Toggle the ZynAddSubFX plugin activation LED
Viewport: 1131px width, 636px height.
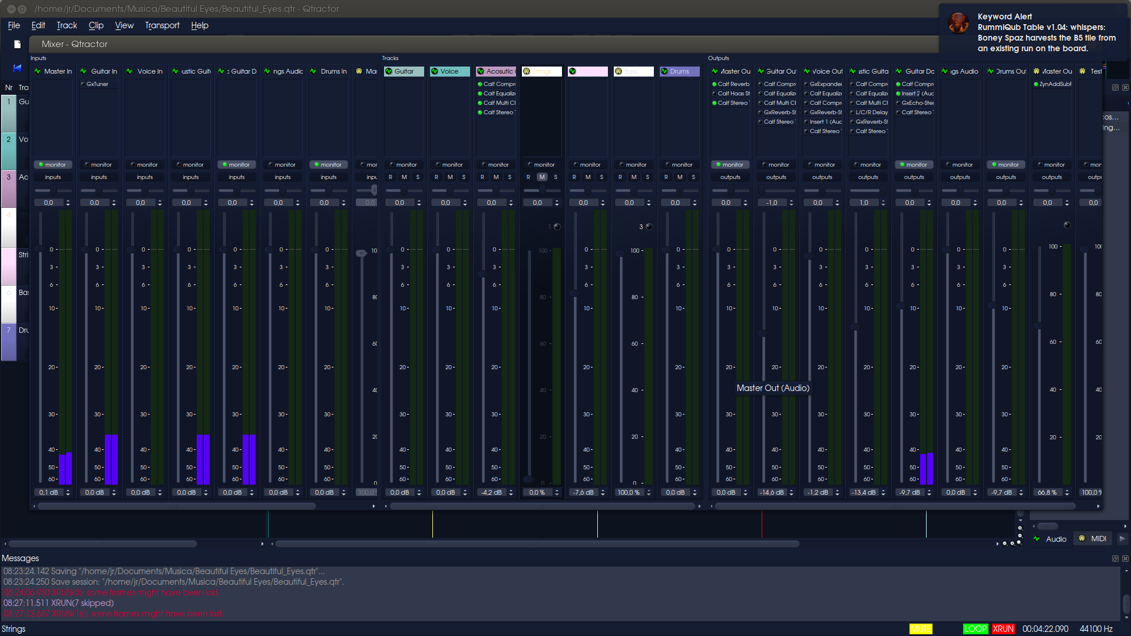[1036, 84]
